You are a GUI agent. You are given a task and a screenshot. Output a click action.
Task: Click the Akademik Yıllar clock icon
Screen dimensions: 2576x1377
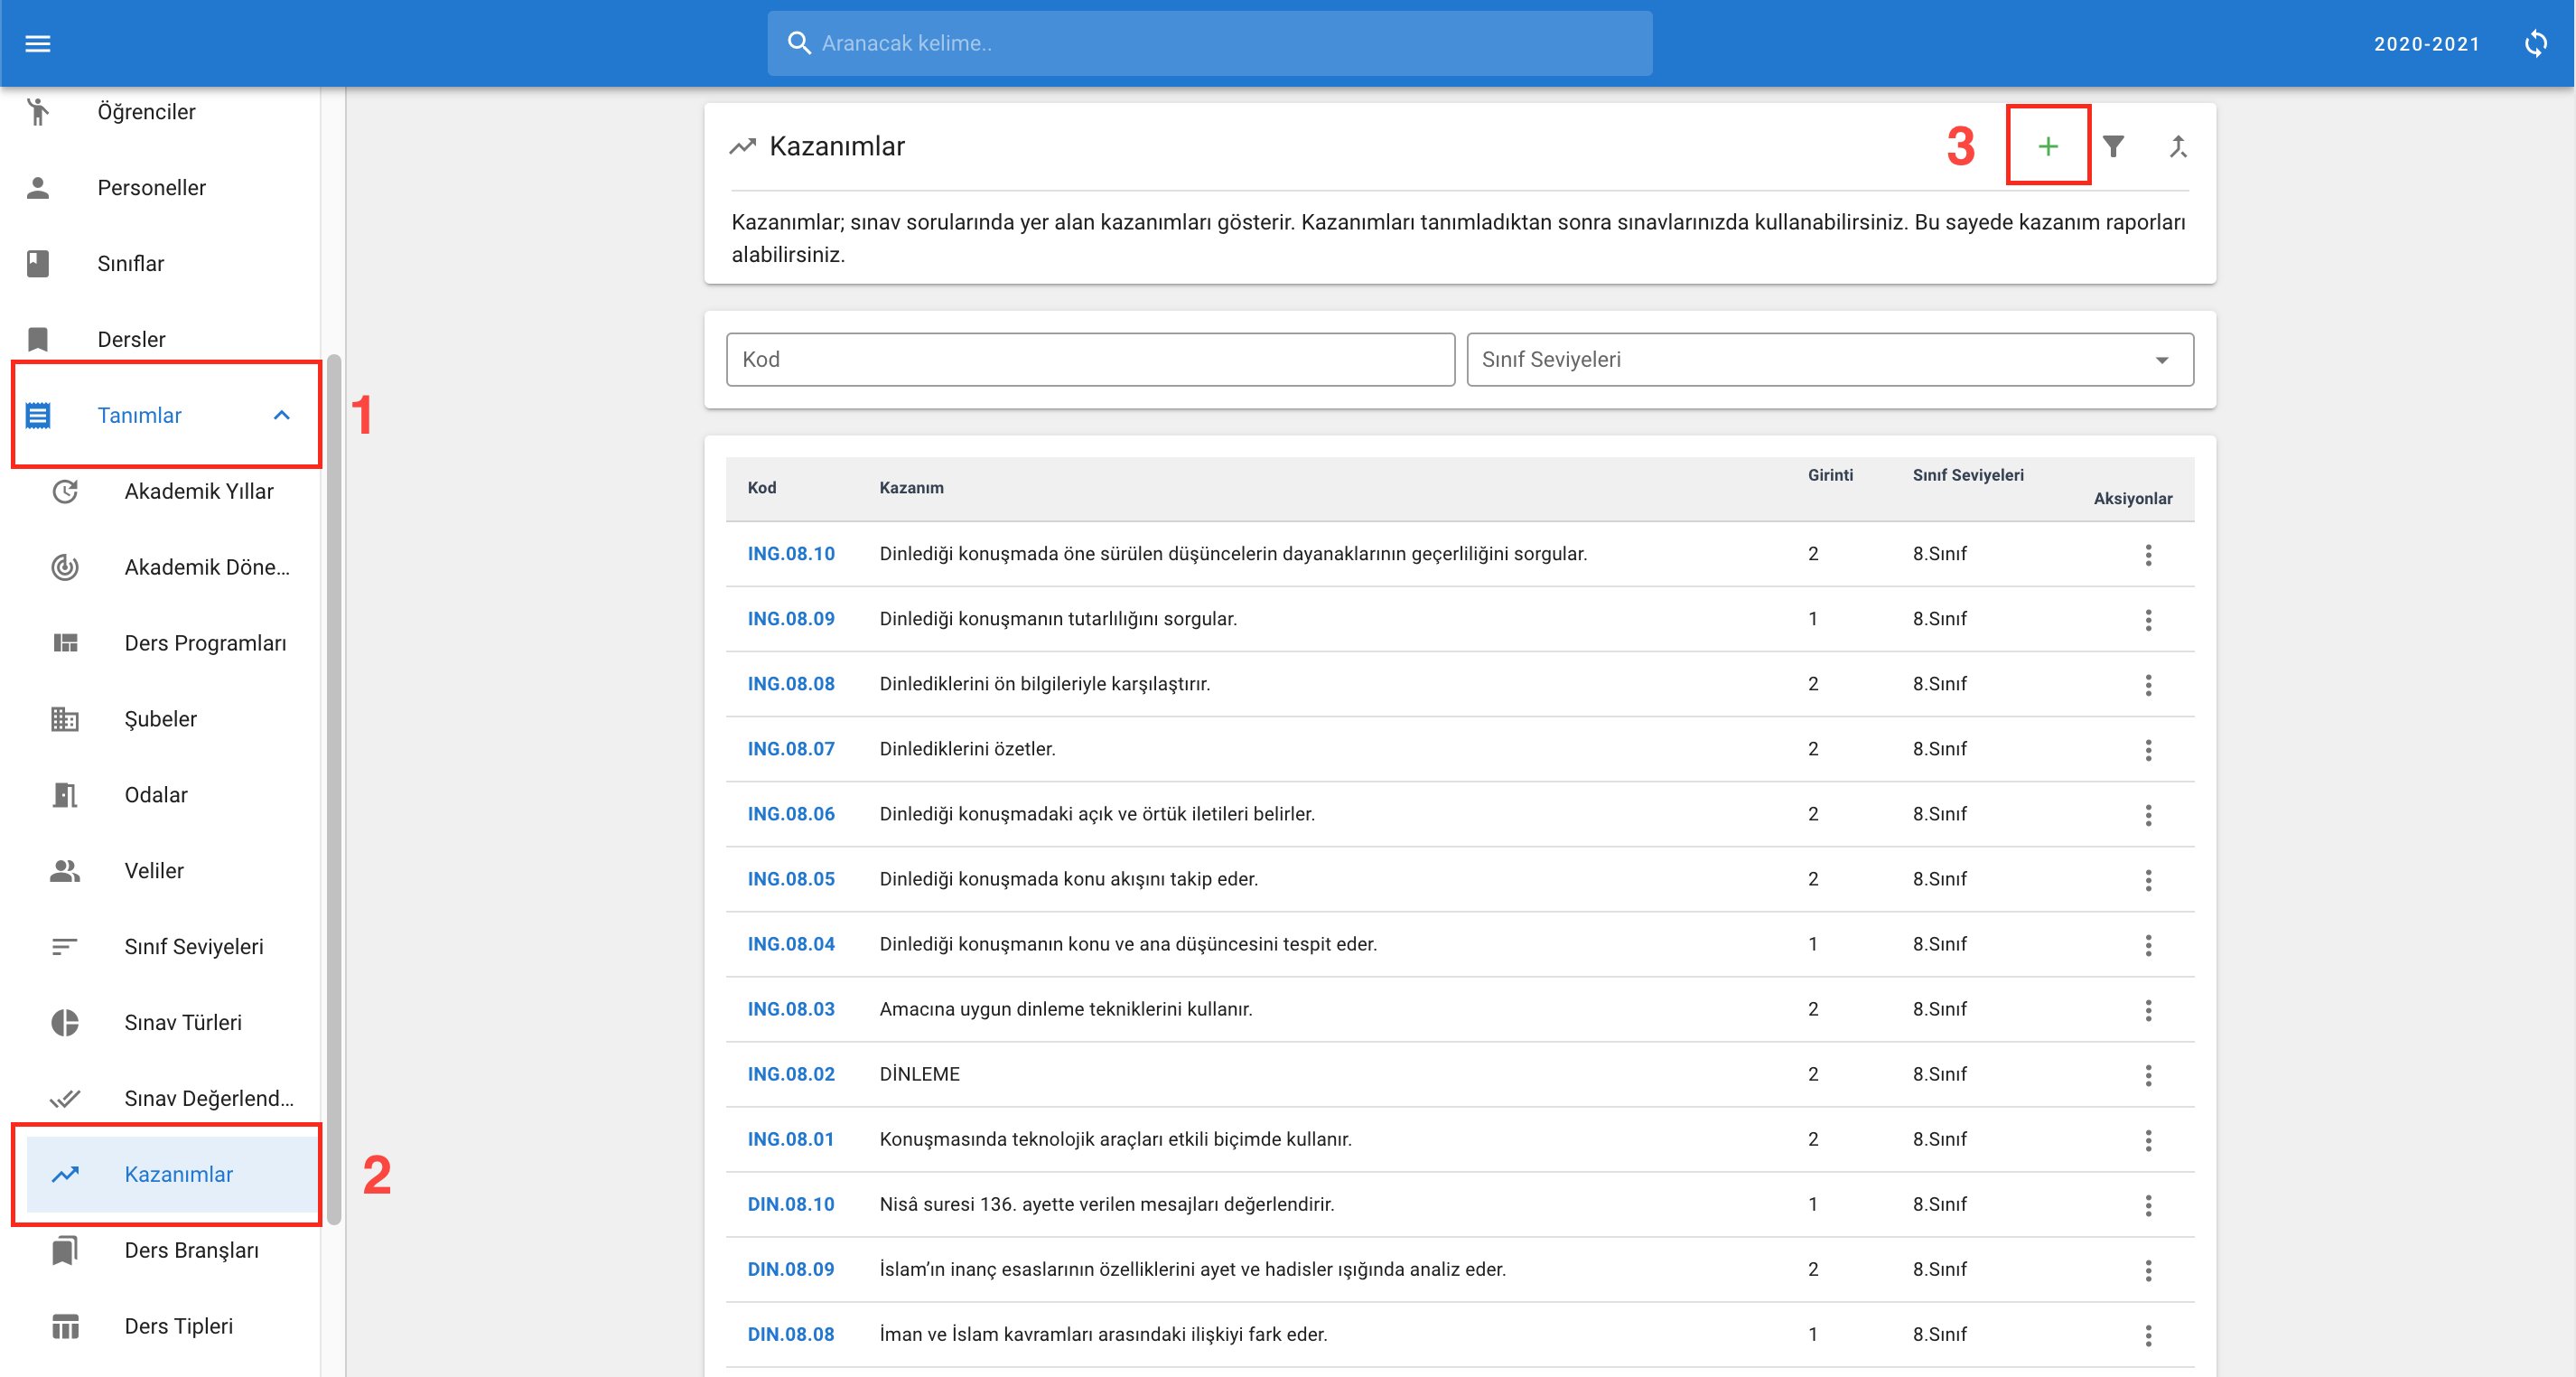tap(65, 491)
